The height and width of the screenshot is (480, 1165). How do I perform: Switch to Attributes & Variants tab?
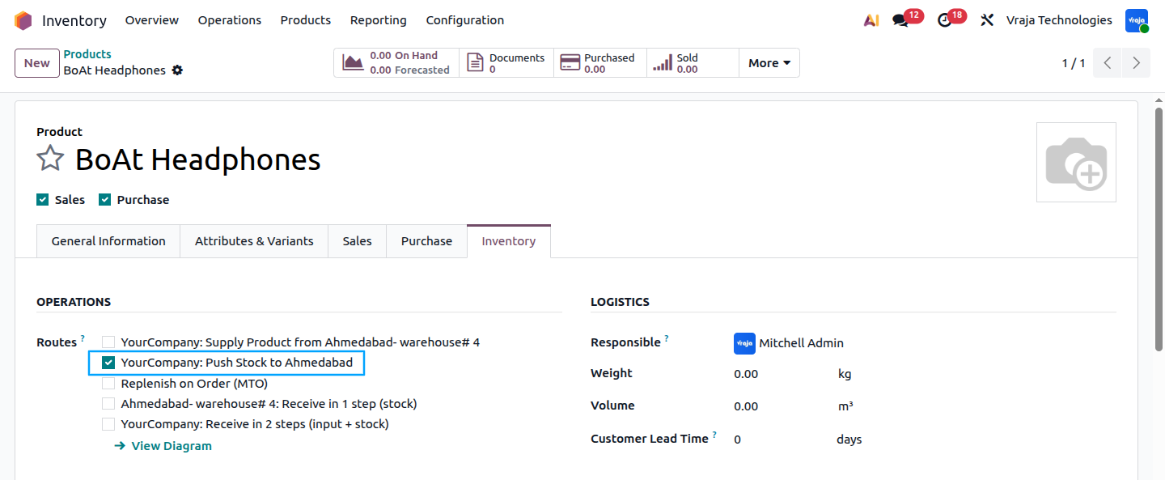pos(254,241)
